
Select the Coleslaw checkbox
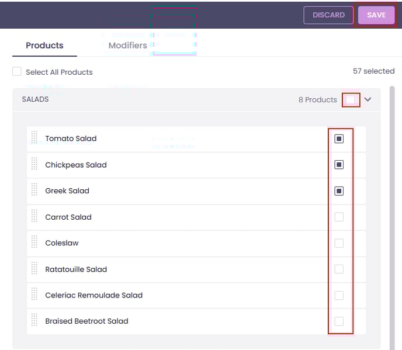coord(339,243)
